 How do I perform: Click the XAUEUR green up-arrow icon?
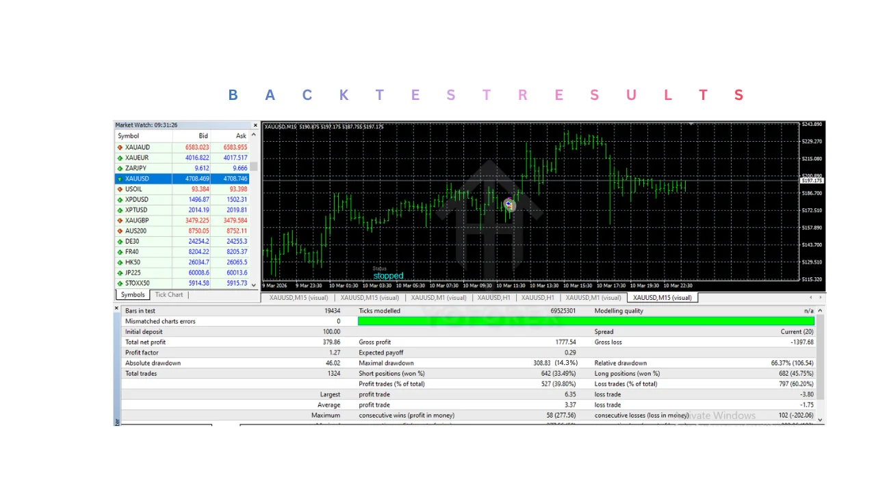(120, 157)
